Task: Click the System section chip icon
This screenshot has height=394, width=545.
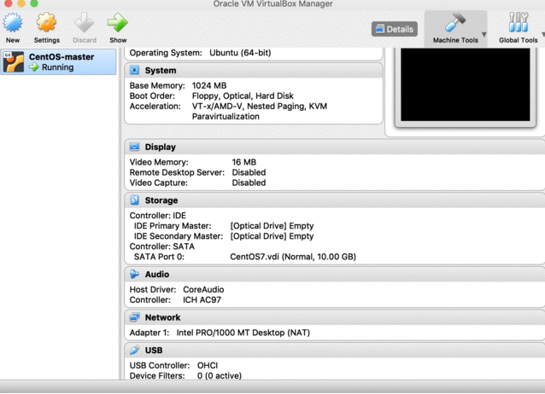Action: 134,70
